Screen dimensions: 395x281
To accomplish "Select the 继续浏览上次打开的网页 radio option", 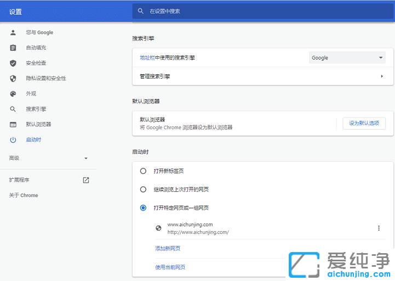I will [143, 190].
